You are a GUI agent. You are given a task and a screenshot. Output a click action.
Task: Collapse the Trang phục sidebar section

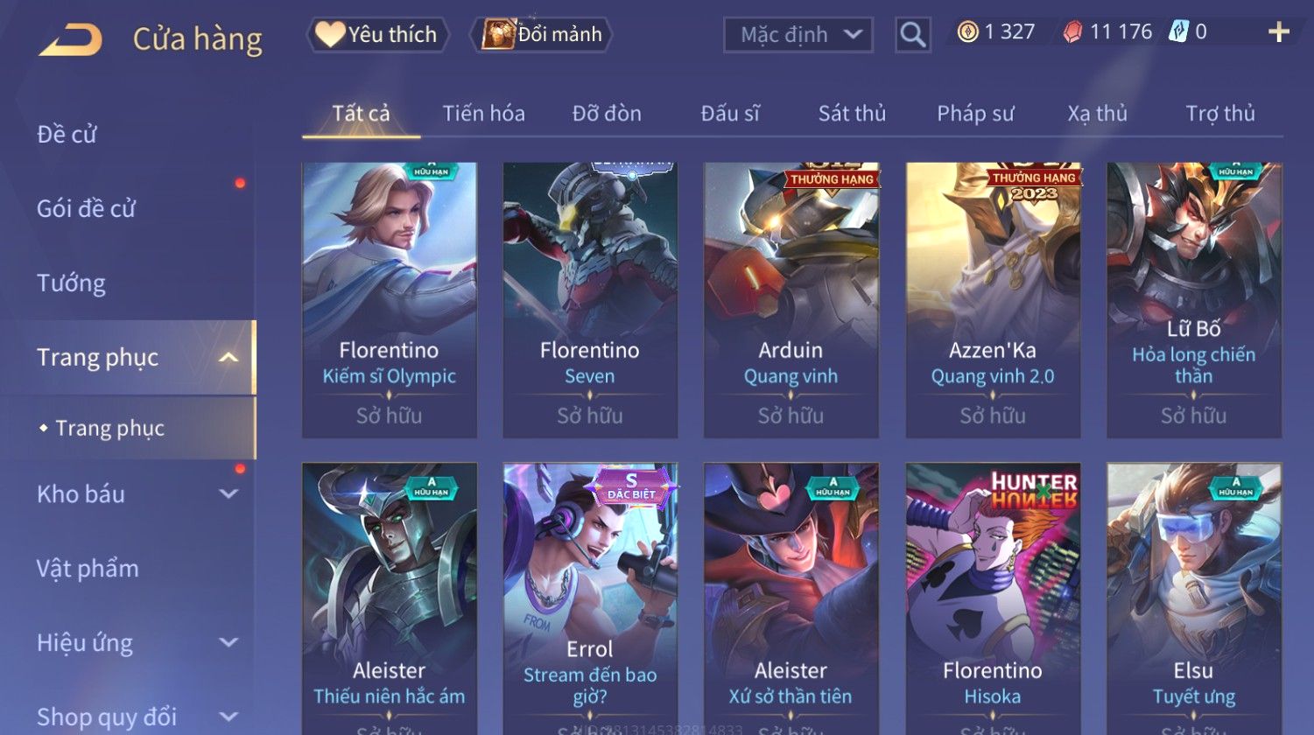tap(228, 357)
